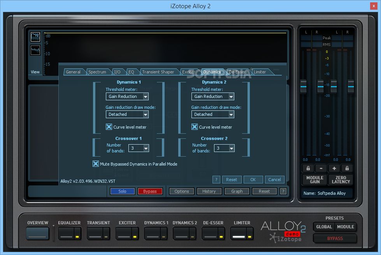The height and width of the screenshot is (255, 381).
Task: Open the Overview module button
Action: [37, 233]
